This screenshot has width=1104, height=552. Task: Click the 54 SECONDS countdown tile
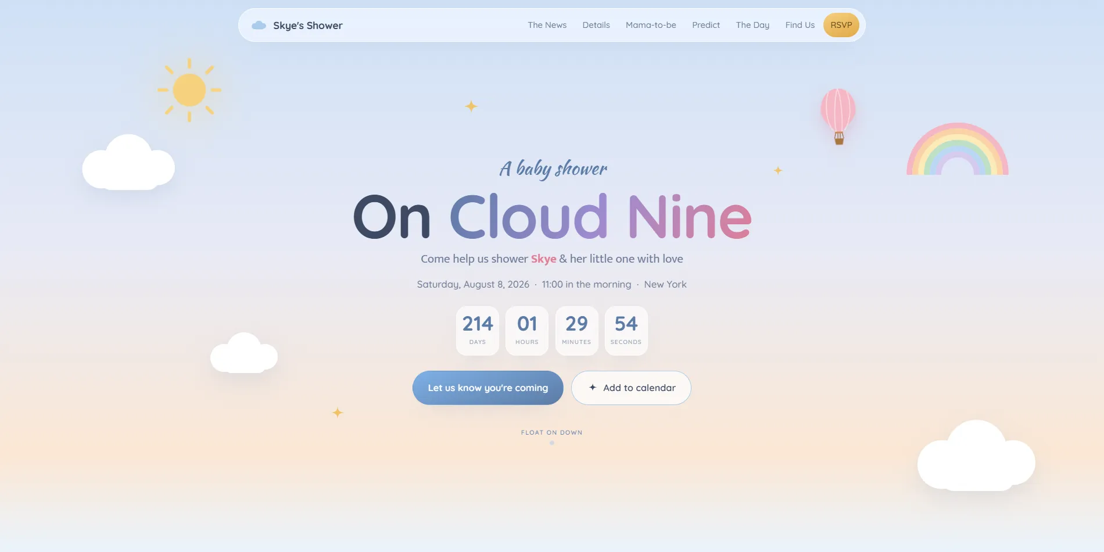[x=626, y=331]
